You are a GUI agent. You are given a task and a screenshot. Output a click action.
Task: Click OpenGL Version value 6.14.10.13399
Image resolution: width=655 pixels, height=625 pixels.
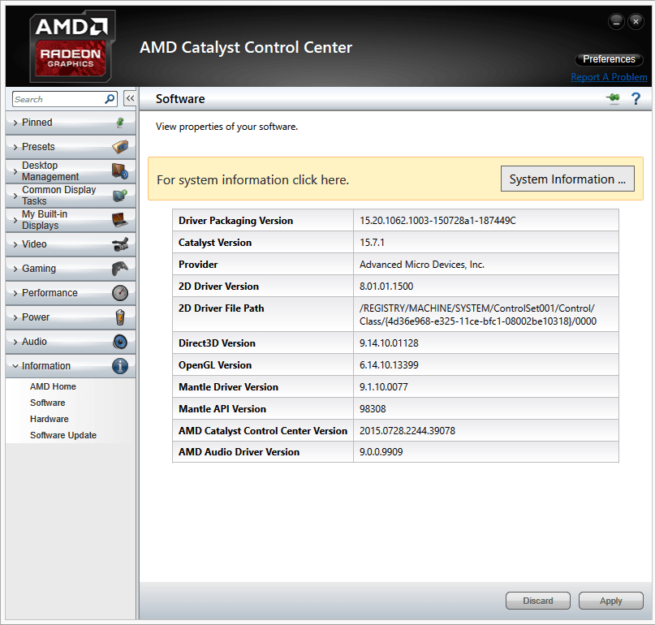(x=389, y=365)
